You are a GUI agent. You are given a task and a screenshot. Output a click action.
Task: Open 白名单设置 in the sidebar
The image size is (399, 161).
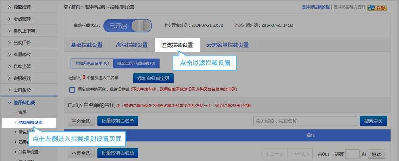(x=28, y=152)
